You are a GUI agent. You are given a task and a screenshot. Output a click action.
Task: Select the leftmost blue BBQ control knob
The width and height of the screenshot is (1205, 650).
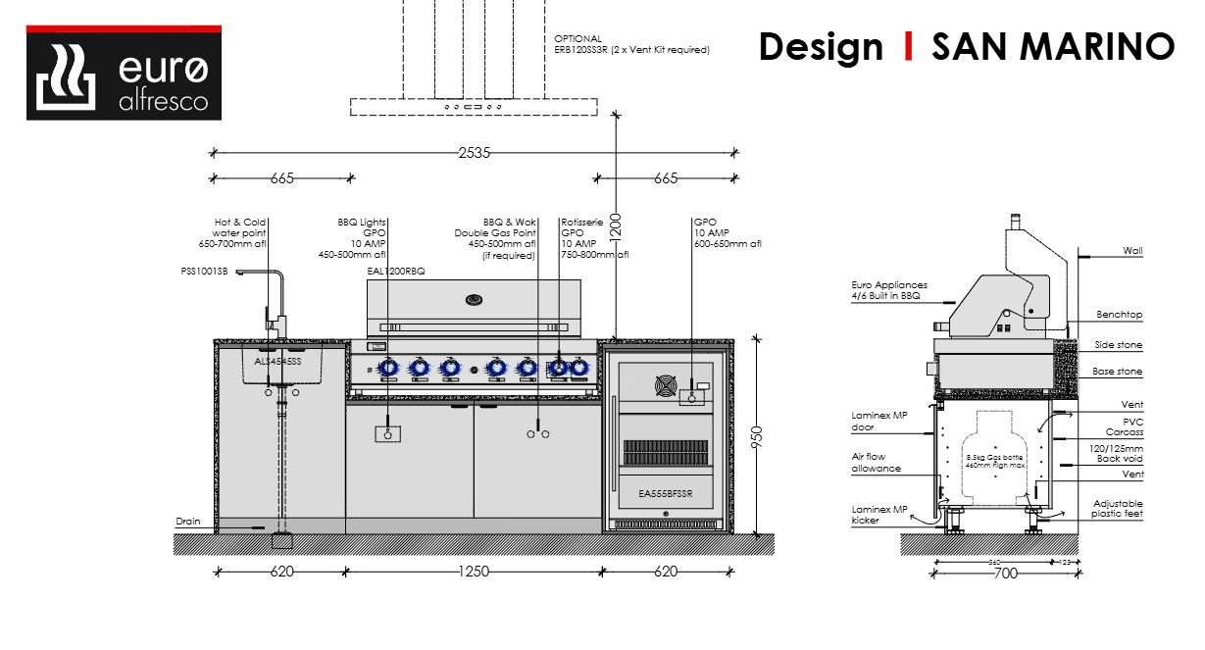[388, 368]
